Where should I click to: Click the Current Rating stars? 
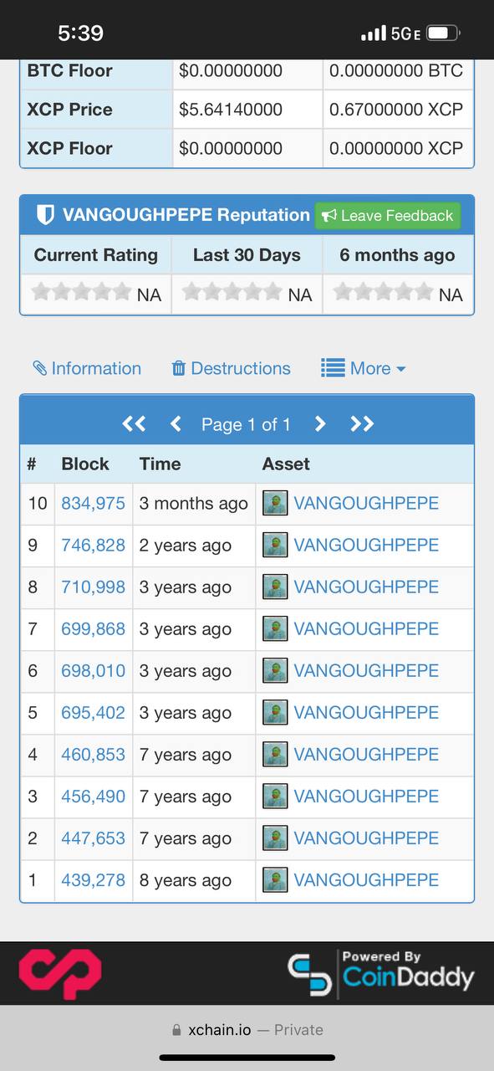[x=81, y=292]
